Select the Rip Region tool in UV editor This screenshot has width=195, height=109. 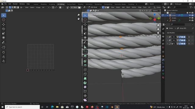coord(3,48)
